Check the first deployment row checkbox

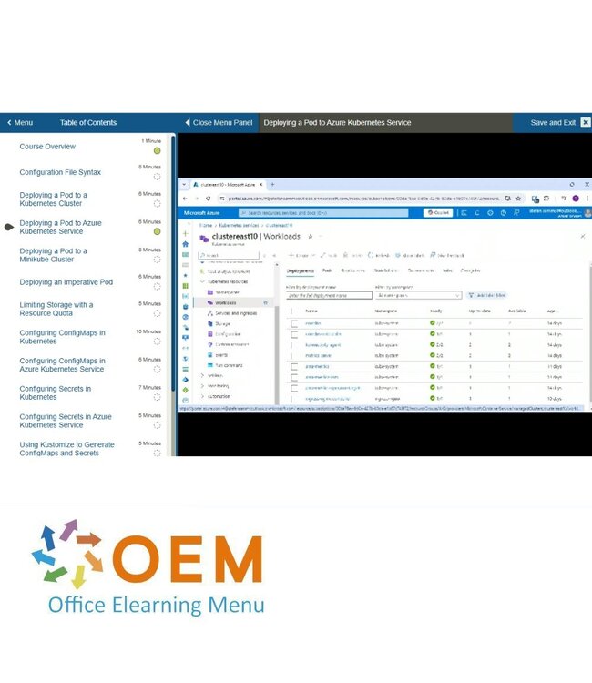tap(294, 323)
